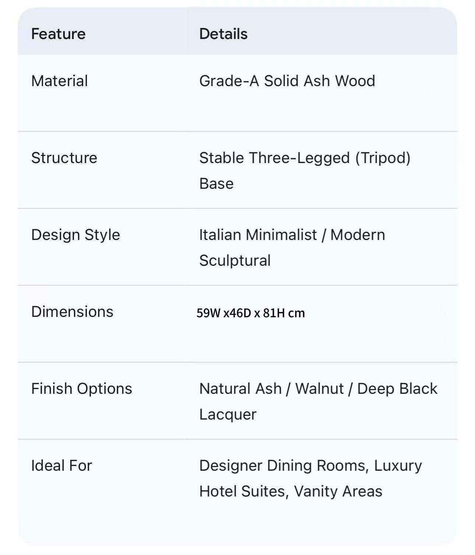Screen dimensions: 475x555
Task: Click the Walnut finish text
Action: point(319,389)
